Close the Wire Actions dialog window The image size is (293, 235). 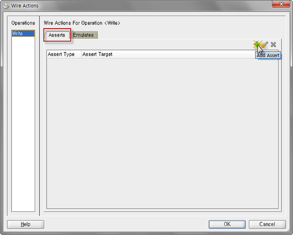coord(281,4)
